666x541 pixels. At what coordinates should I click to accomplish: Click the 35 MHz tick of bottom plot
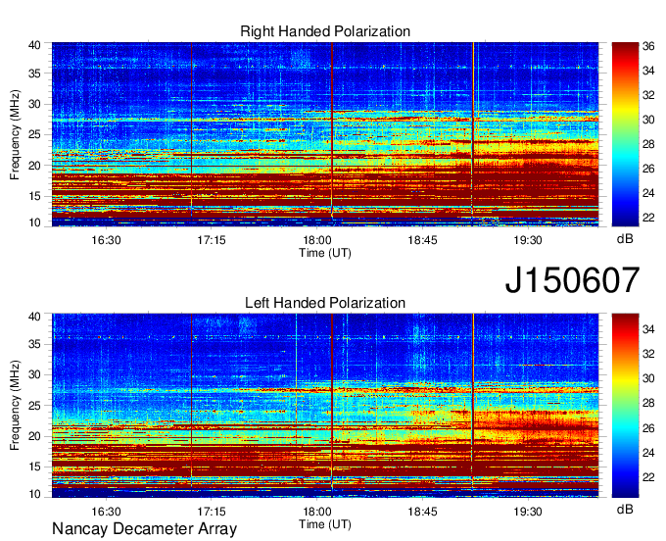[x=35, y=344]
